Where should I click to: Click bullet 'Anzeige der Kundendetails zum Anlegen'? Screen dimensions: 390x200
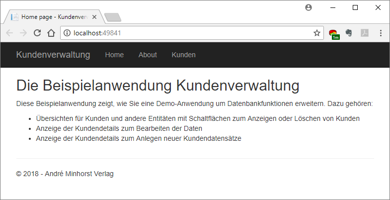click(x=139, y=138)
